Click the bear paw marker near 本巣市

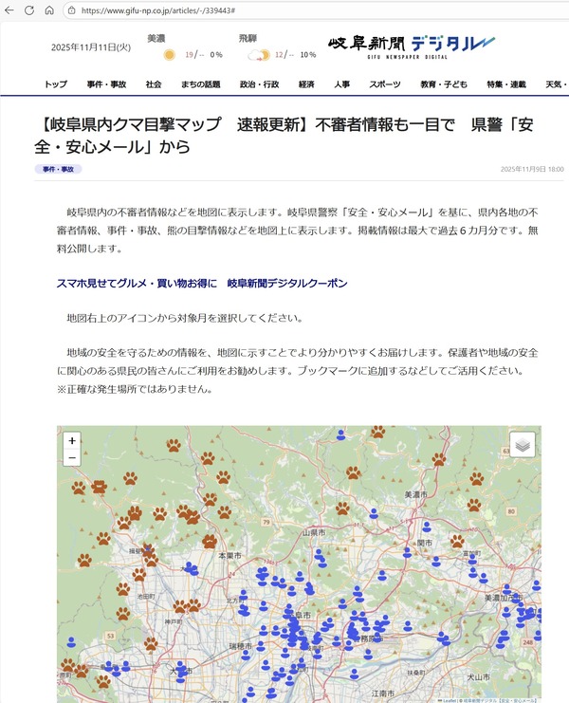click(x=210, y=541)
